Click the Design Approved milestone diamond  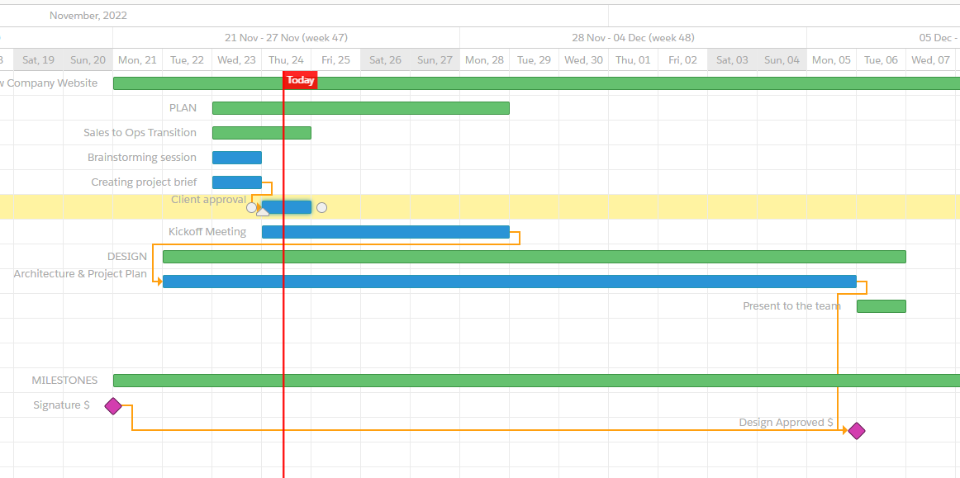tap(856, 430)
